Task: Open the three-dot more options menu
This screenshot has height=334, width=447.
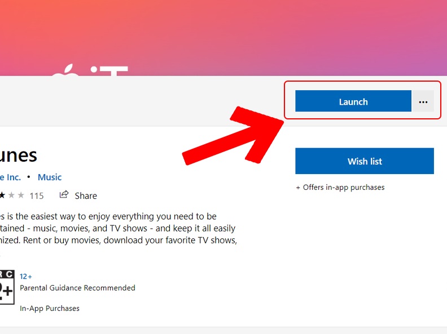Action: (423, 101)
